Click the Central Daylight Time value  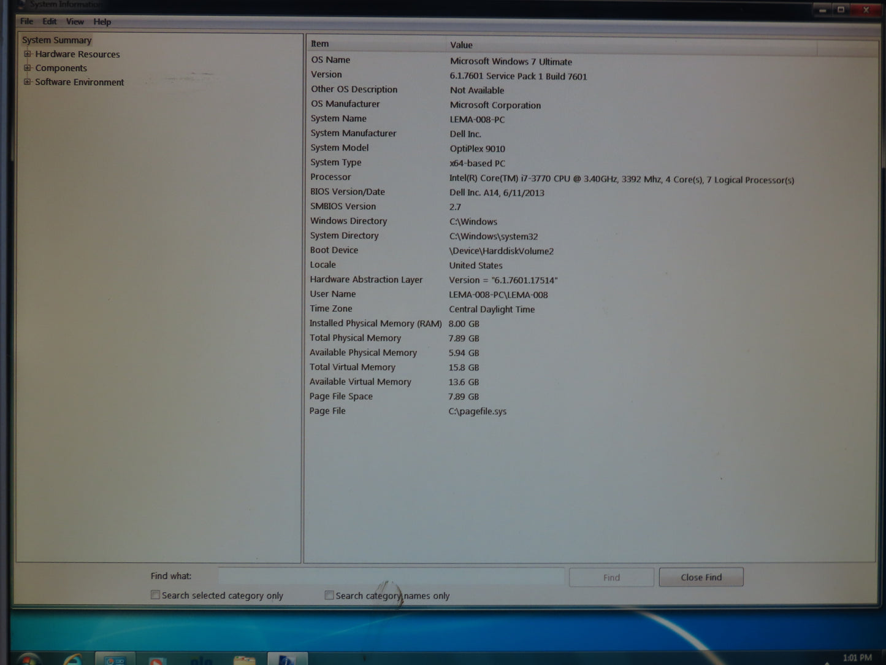[x=492, y=309]
